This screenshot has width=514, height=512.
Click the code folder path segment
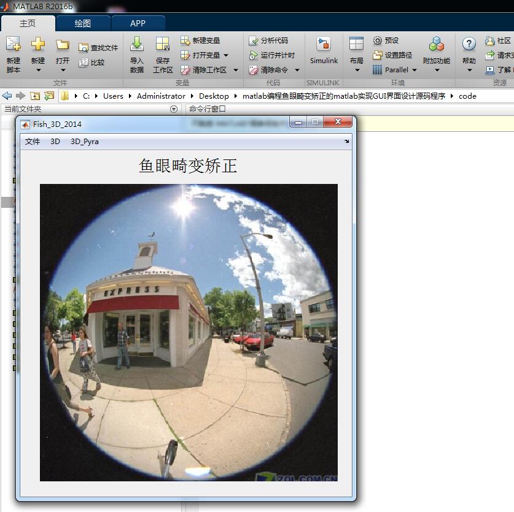[x=467, y=96]
